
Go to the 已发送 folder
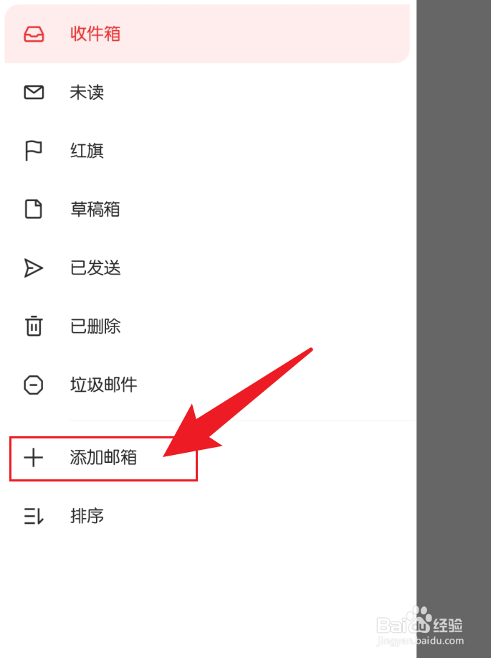[x=207, y=268]
